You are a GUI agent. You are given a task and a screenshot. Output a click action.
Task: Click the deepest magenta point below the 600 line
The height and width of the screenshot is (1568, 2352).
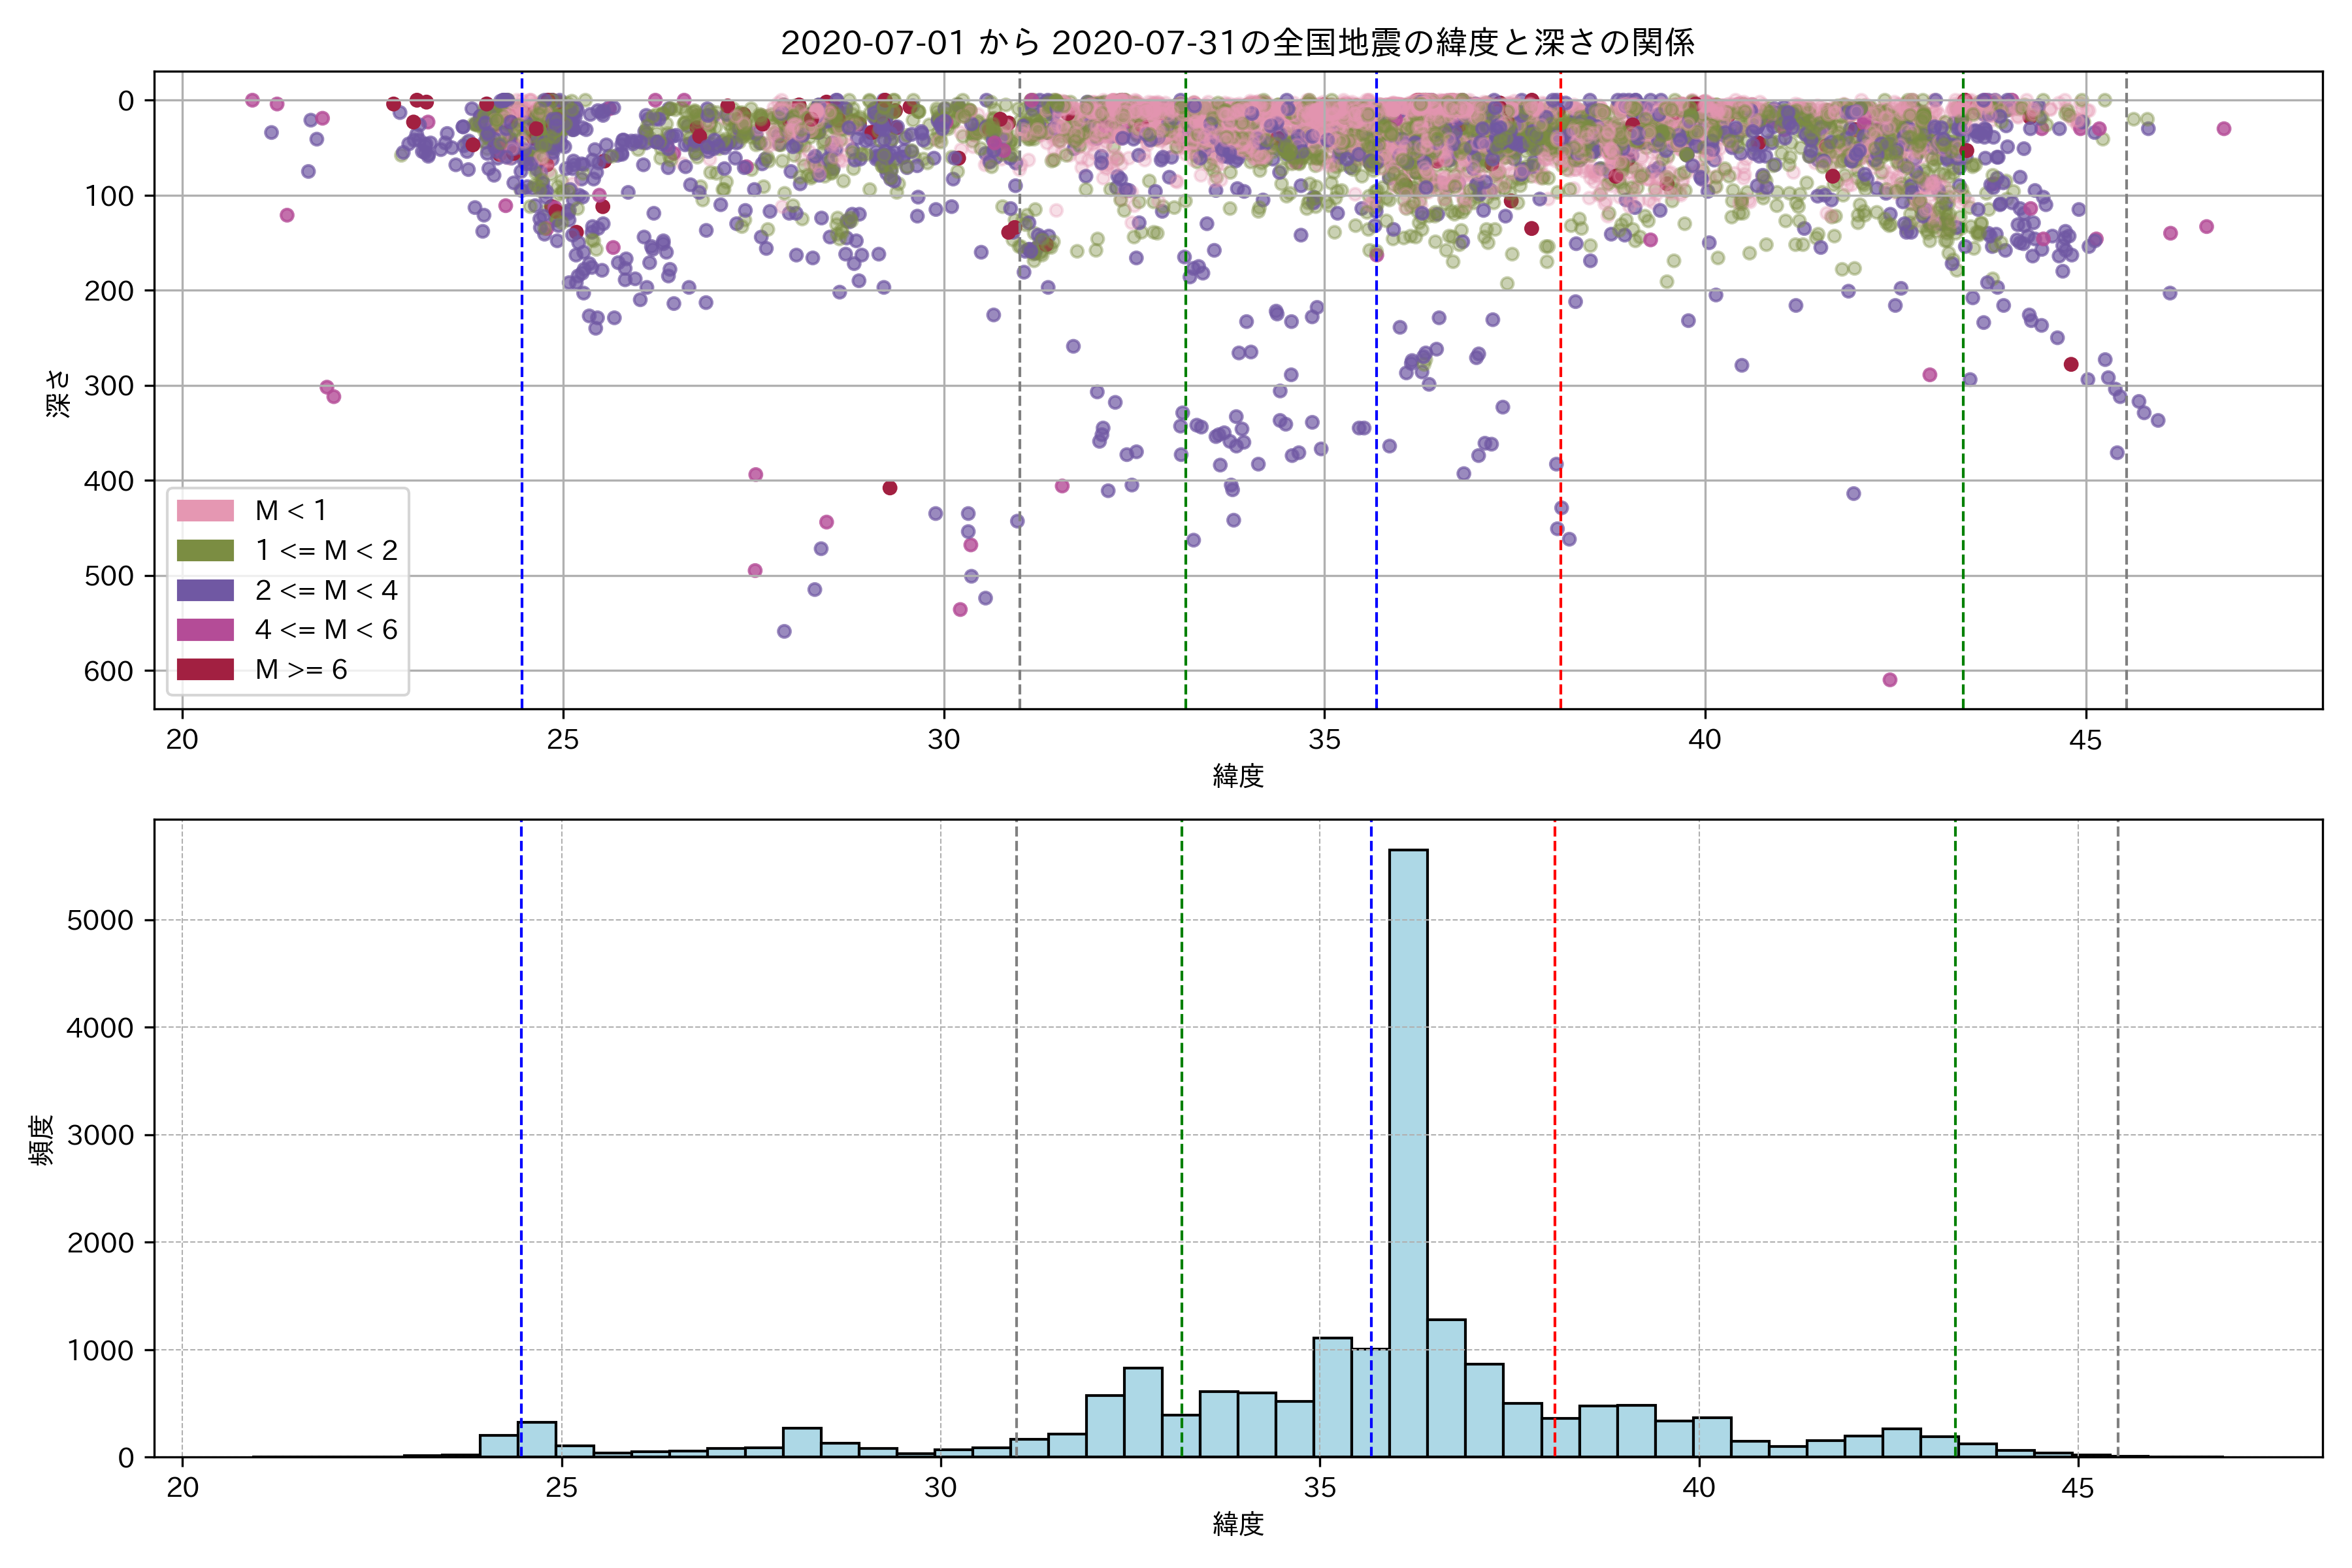(1889, 680)
